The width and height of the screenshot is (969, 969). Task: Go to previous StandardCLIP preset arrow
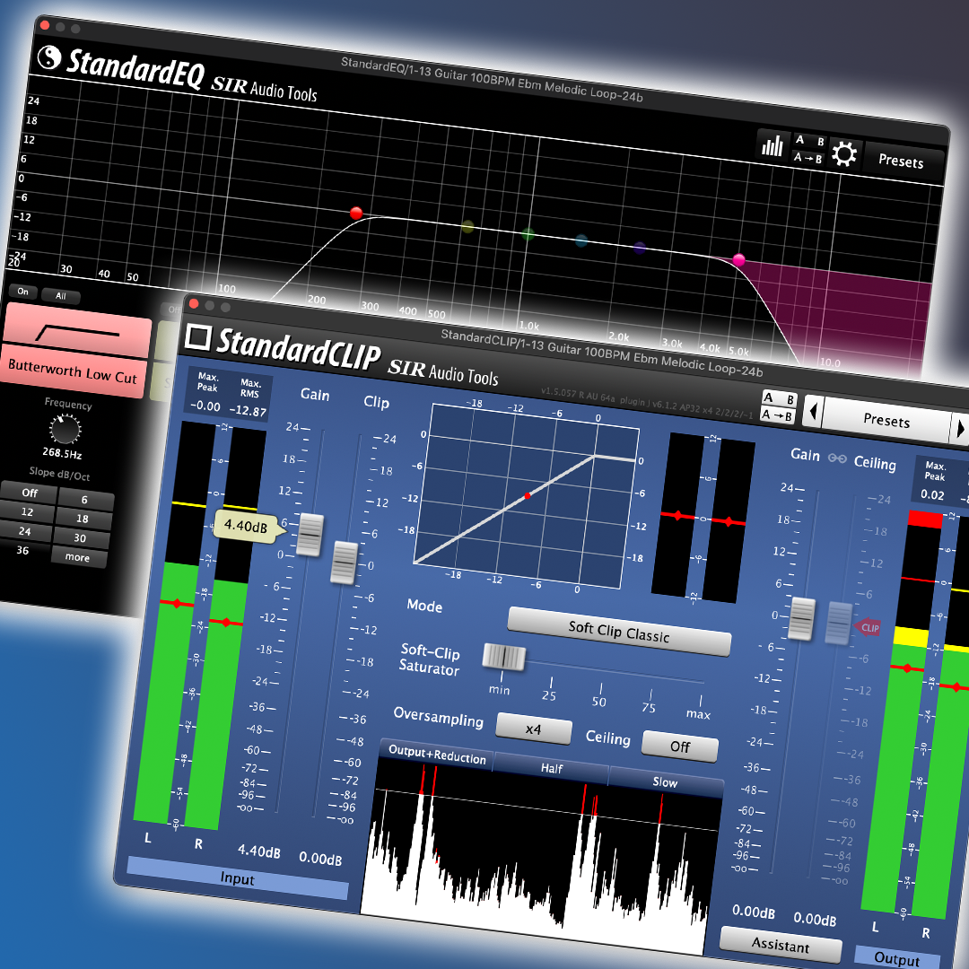coord(813,411)
